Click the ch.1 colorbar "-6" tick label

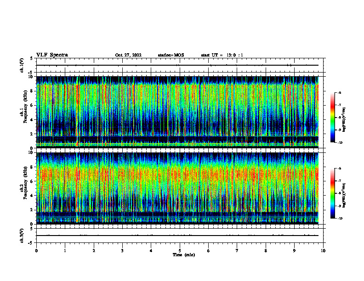click(x=340, y=93)
